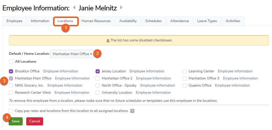Check University Location checkbox
The image size is (272, 130).
point(98,93)
